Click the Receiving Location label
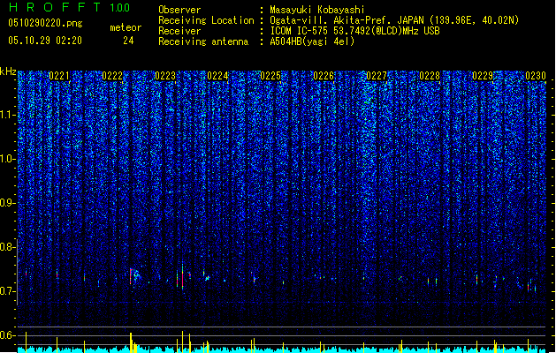 click(206, 20)
